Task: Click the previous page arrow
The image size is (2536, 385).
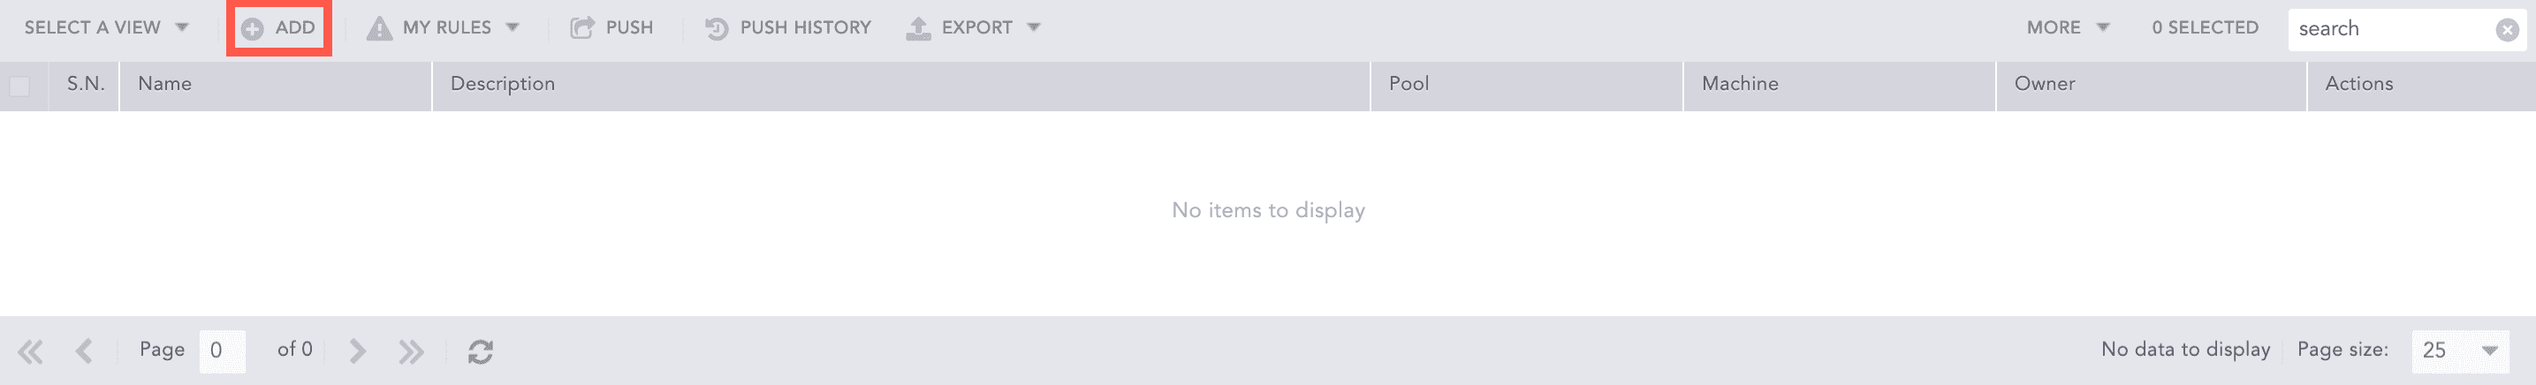Action: point(85,351)
